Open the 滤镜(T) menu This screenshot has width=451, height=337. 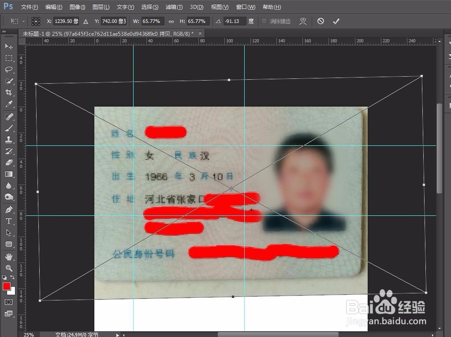pos(174,7)
